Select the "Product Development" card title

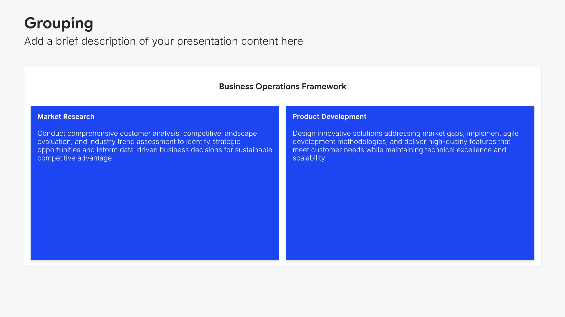[329, 117]
